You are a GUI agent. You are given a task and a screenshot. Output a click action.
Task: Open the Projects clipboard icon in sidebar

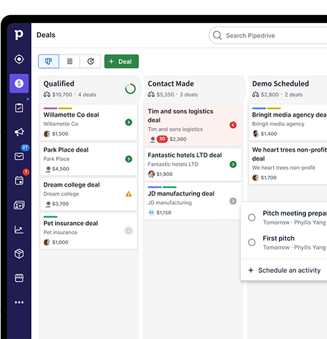19,108
